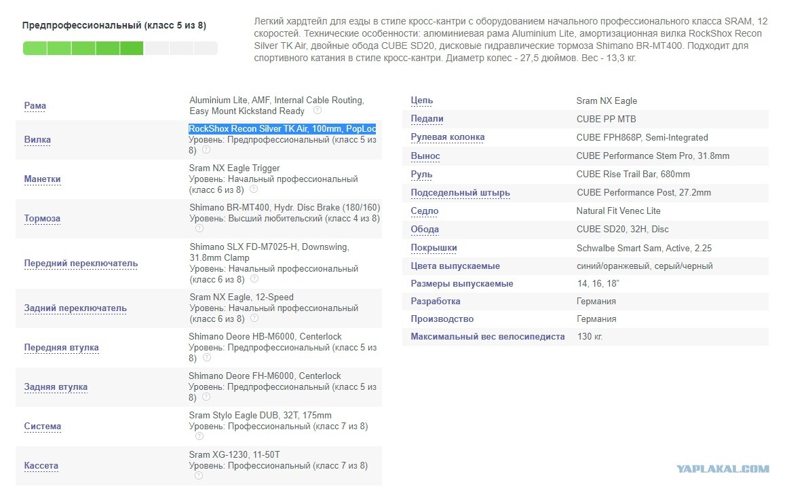Screen dimensions: 787x489
Task: Click the highlighted RockShox Recon Silver fork text
Action: pyautogui.click(x=283, y=128)
